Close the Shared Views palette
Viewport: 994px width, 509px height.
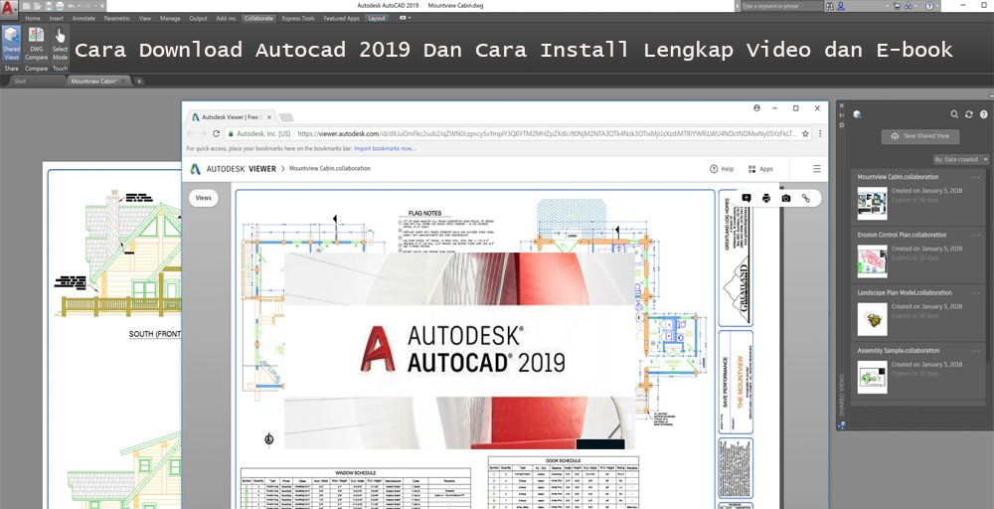tap(842, 105)
